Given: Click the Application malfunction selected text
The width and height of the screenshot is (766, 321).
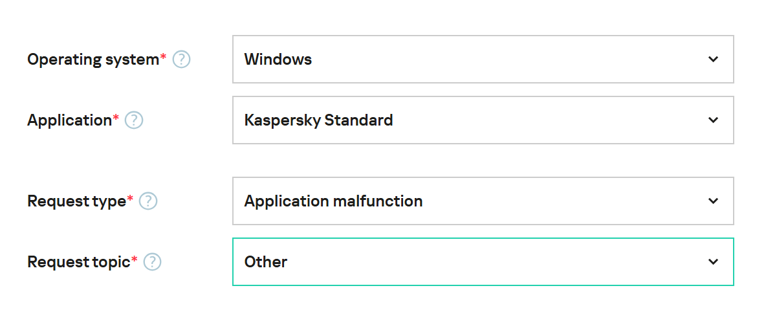Looking at the screenshot, I should point(333,201).
